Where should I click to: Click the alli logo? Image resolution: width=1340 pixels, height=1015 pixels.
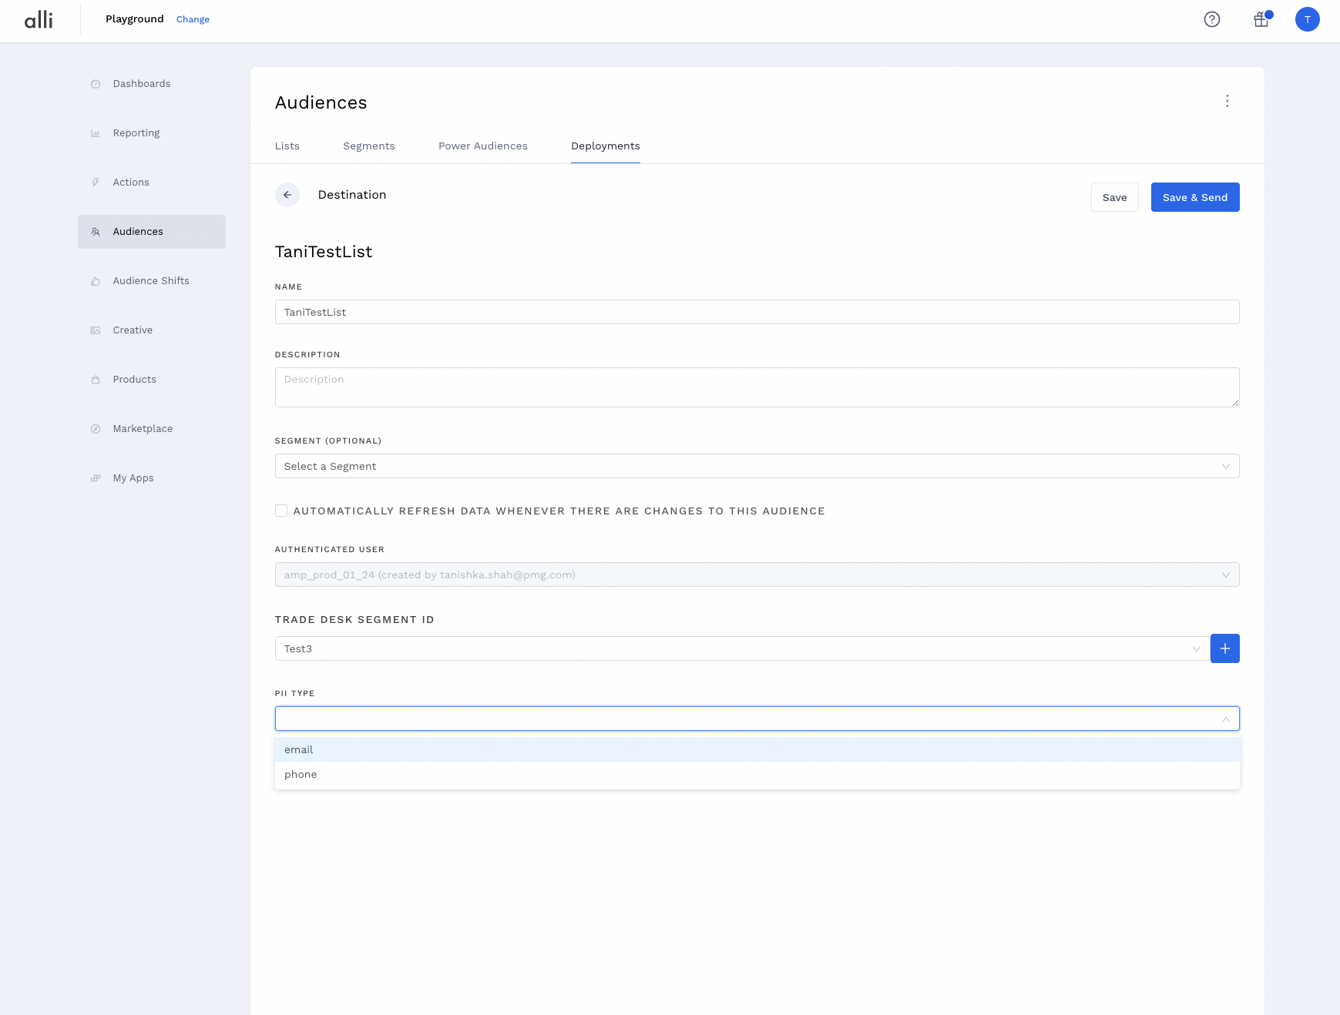(39, 19)
